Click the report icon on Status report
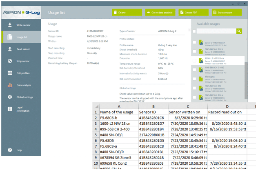Screen dimensions: 258x170 tap(215, 13)
